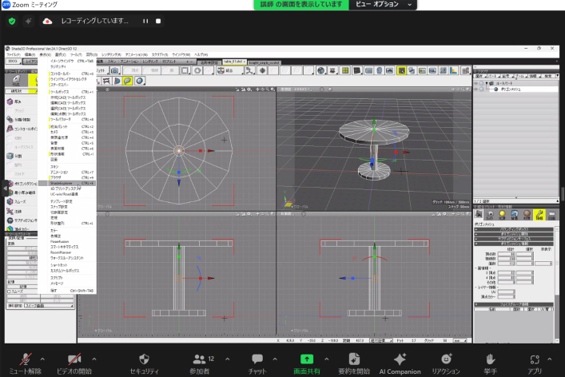
Task: Expand apps options arrow beside アプリ
Action: (550, 359)
